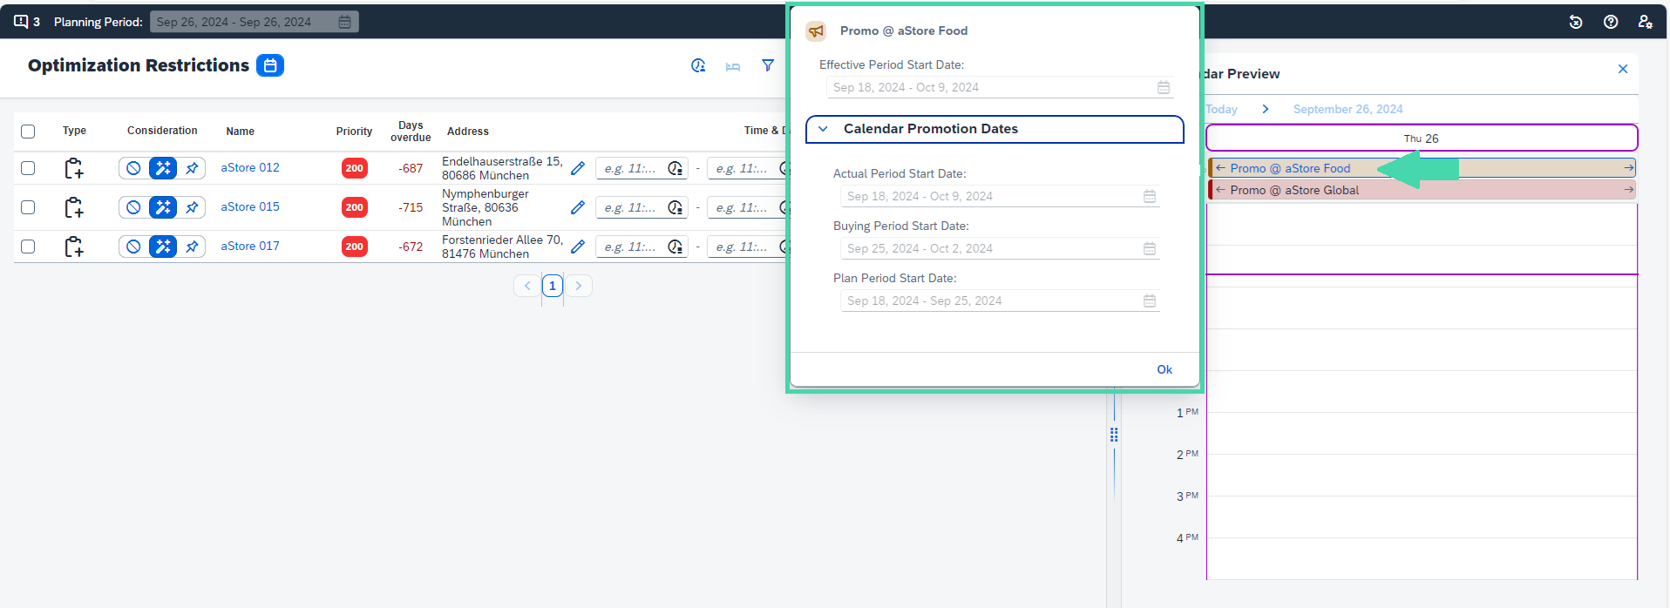Open the Plan Period calendar icon
The width and height of the screenshot is (1670, 608).
coord(1150,301)
